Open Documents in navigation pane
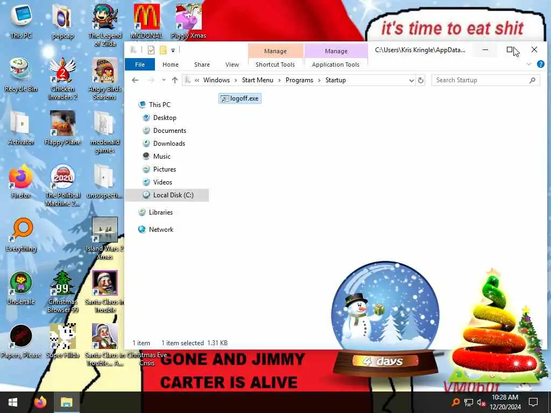Screen dimensions: 551x413 [x=169, y=131]
